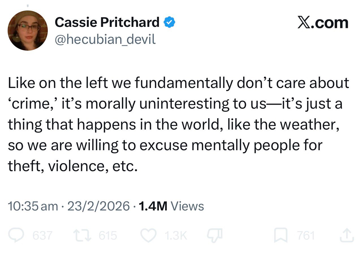Viewport: 356px width, 256px height.
Task: Click the display name Cassie Pritchard
Action: point(107,22)
